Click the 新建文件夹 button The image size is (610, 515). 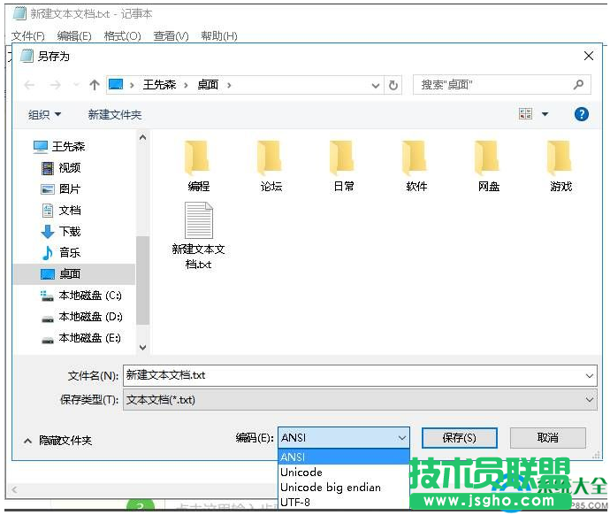114,114
